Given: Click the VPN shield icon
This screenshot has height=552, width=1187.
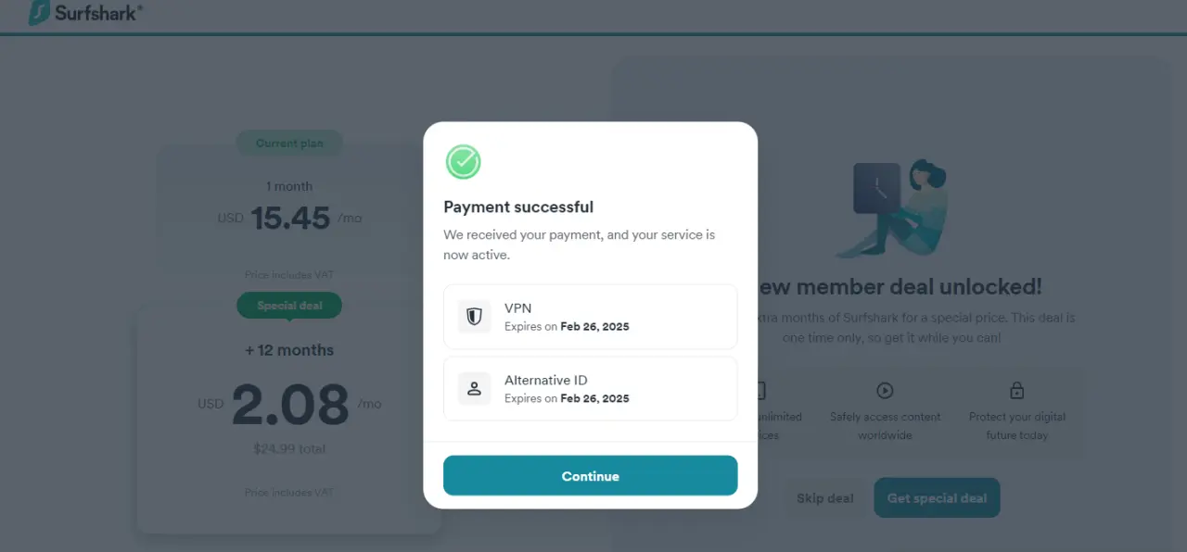Looking at the screenshot, I should pyautogui.click(x=474, y=317).
